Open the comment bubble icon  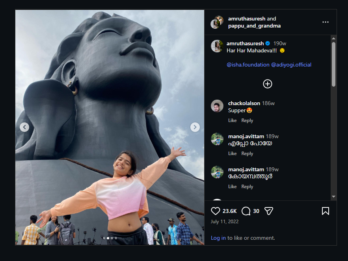tap(246, 211)
